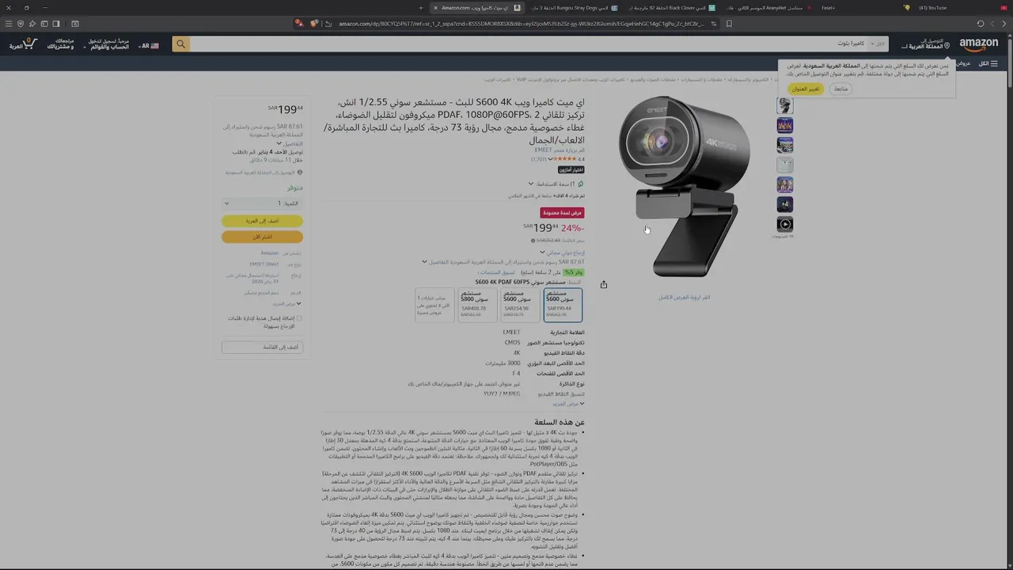Click the deliver-to Saudi Arabia link
The width and height of the screenshot is (1013, 570).
pos(925,44)
